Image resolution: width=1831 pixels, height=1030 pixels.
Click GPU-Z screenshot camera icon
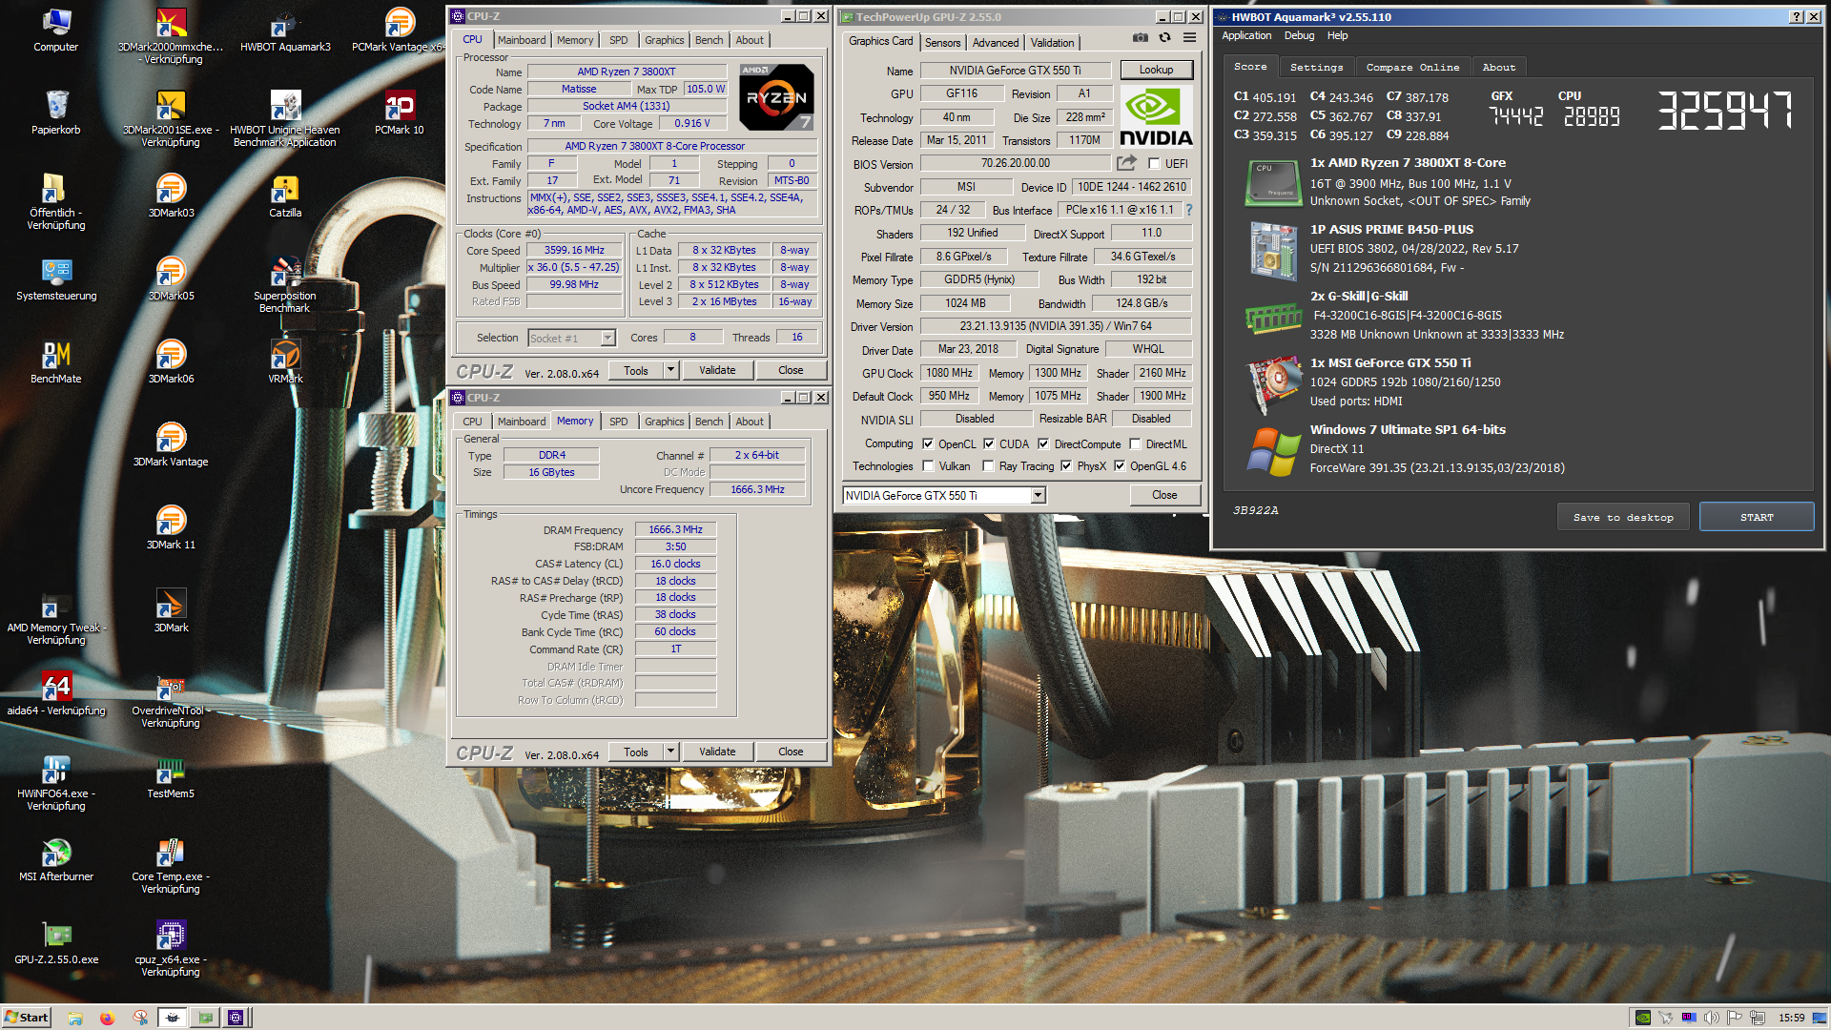point(1140,38)
